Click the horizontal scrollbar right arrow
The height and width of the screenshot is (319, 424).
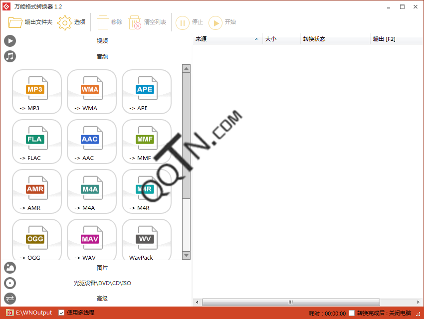(416, 302)
